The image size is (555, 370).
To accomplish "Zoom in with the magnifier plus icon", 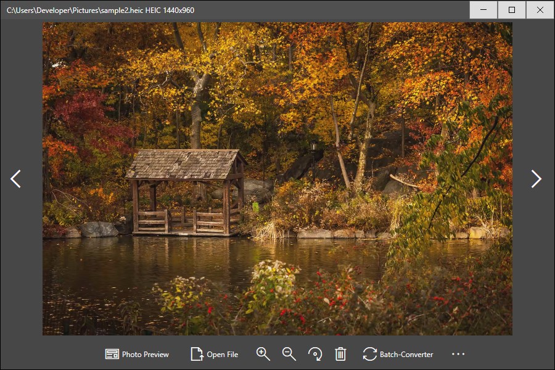I will coord(263,354).
